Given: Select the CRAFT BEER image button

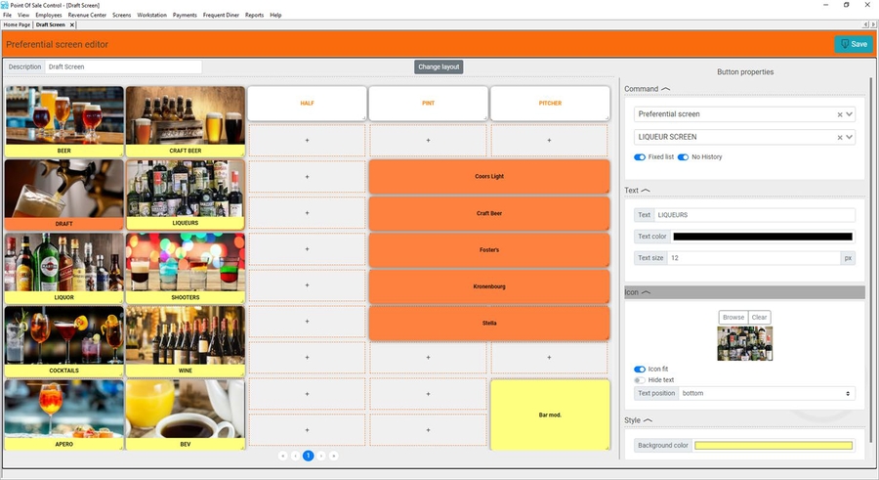Looking at the screenshot, I should [x=186, y=121].
